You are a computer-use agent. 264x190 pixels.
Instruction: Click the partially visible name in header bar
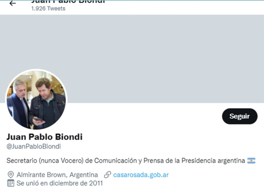(68, 2)
